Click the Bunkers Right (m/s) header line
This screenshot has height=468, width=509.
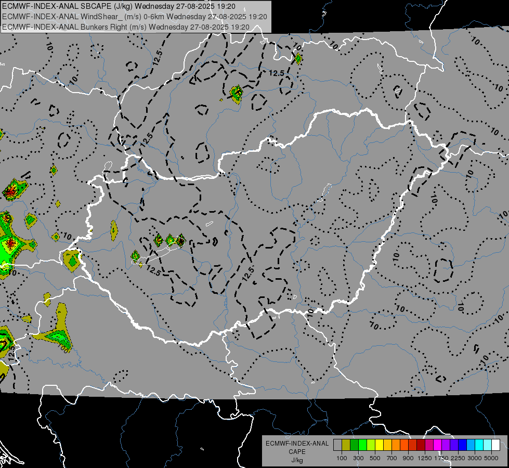[126, 27]
